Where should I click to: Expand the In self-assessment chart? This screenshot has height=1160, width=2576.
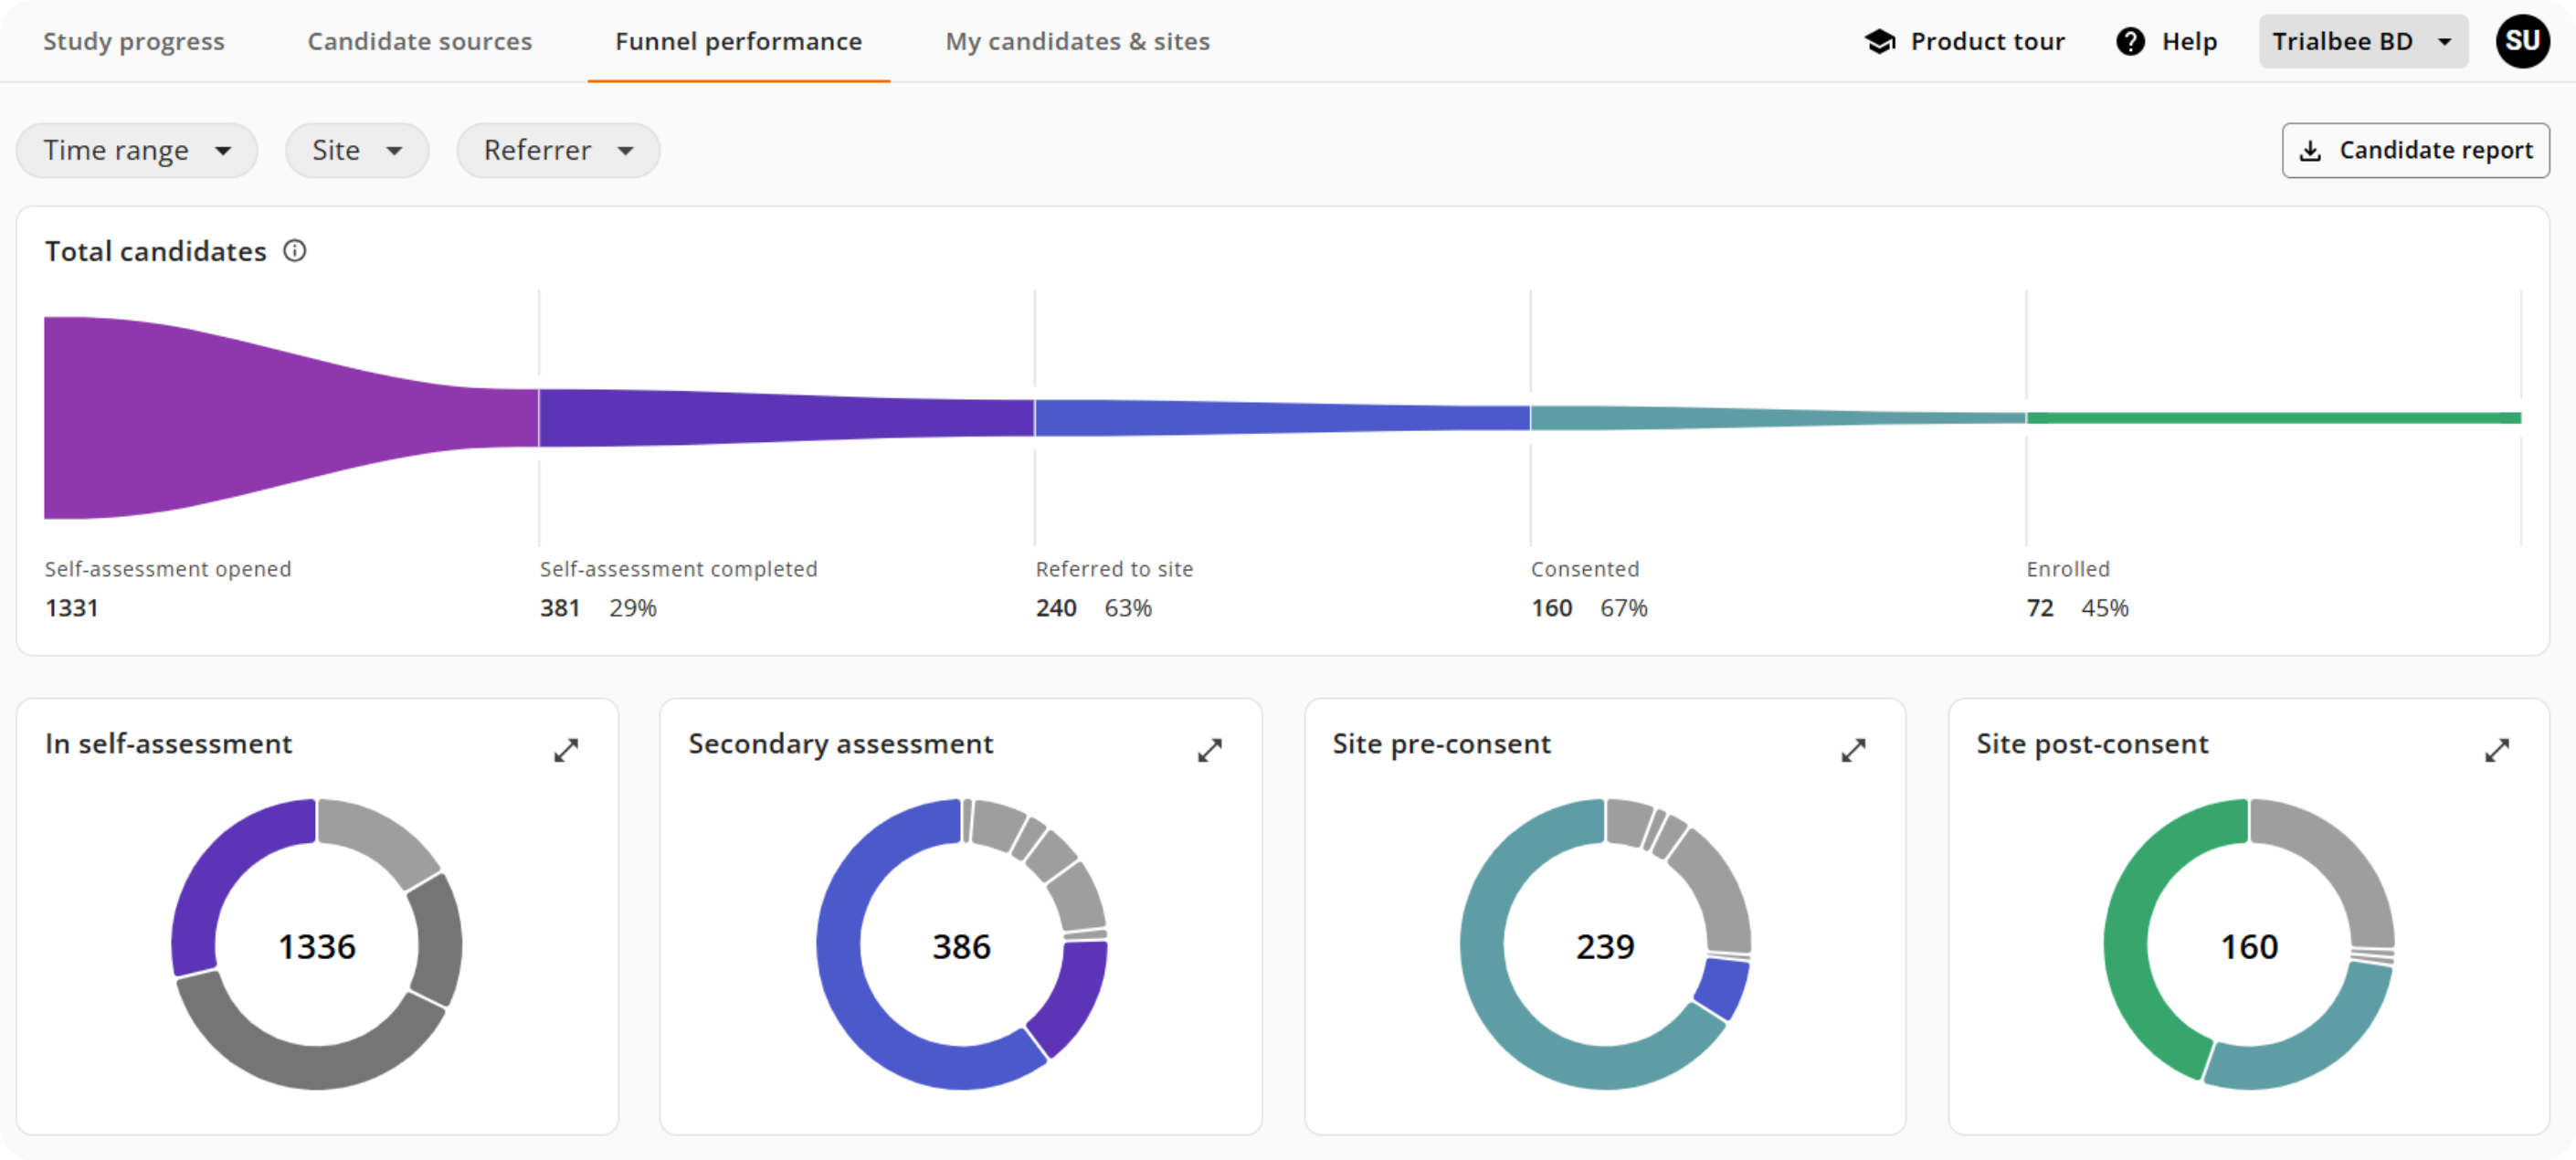pyautogui.click(x=566, y=750)
